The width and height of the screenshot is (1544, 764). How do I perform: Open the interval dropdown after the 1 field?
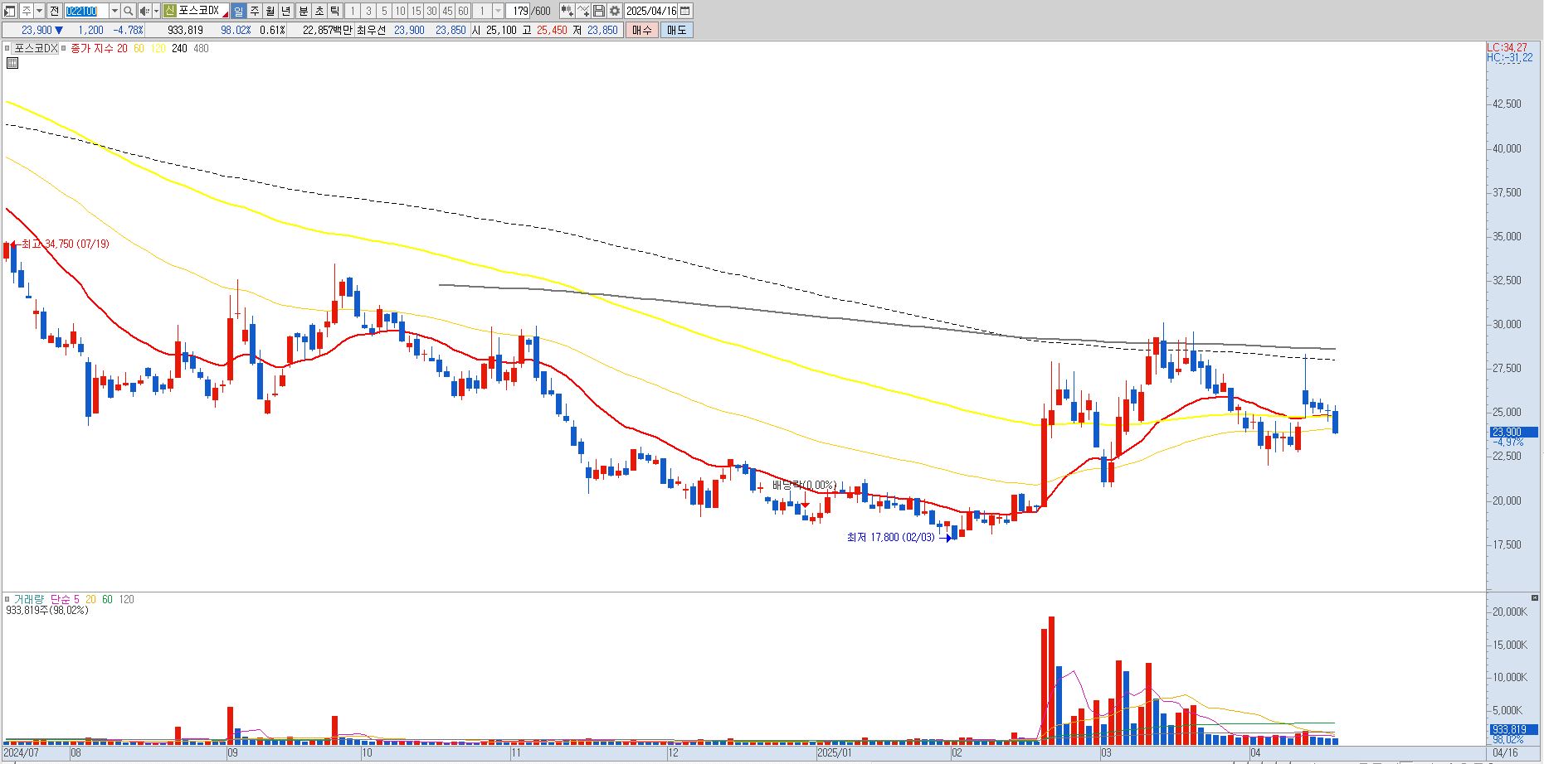[x=498, y=11]
